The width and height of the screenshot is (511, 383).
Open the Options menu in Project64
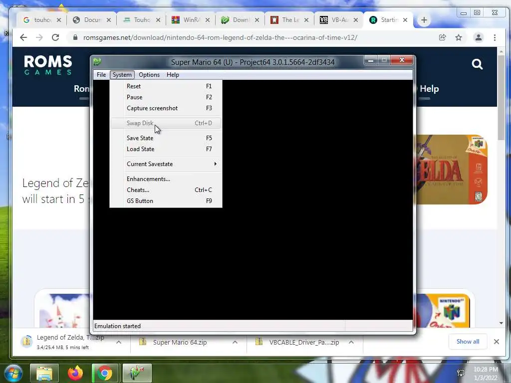(149, 75)
